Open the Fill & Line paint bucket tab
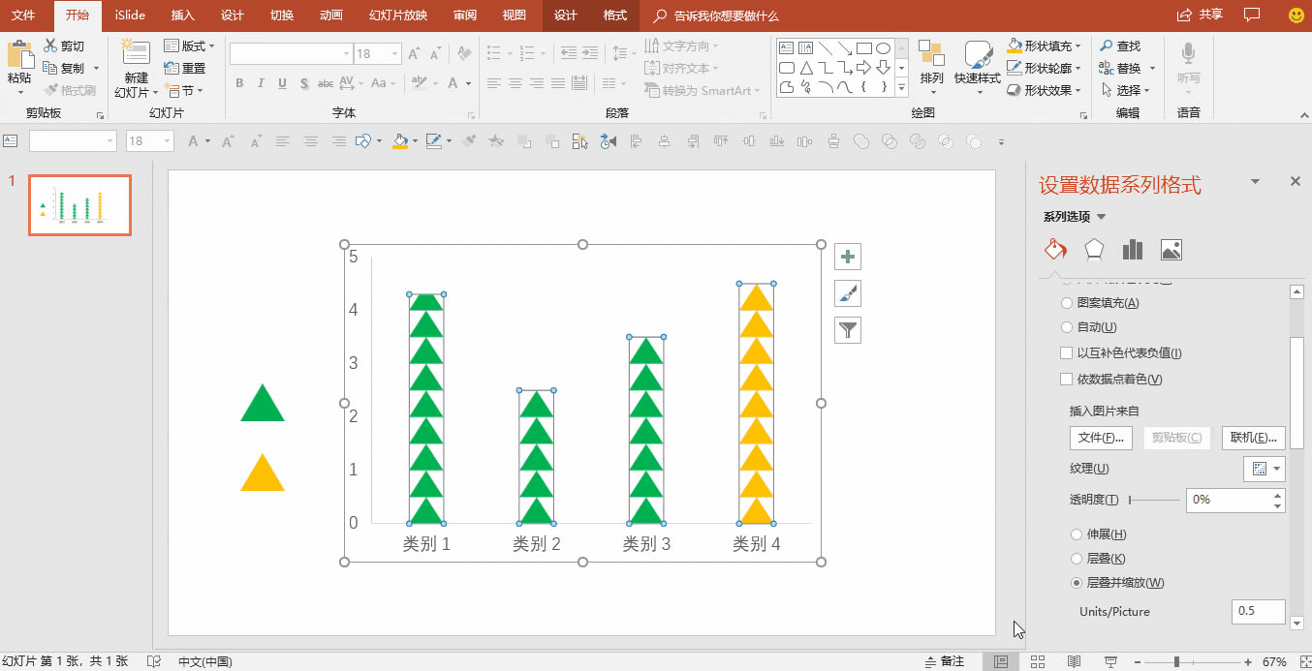This screenshot has height=671, width=1312. [1054, 250]
